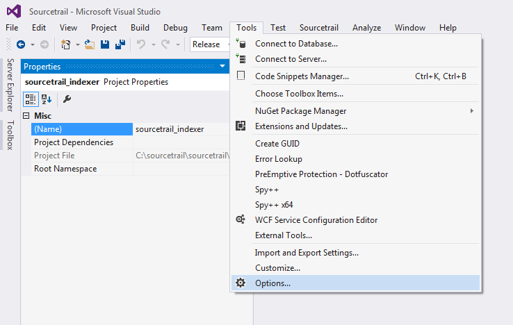Show the Server Explorer side tab
Image resolution: width=513 pixels, height=325 pixels.
point(10,85)
